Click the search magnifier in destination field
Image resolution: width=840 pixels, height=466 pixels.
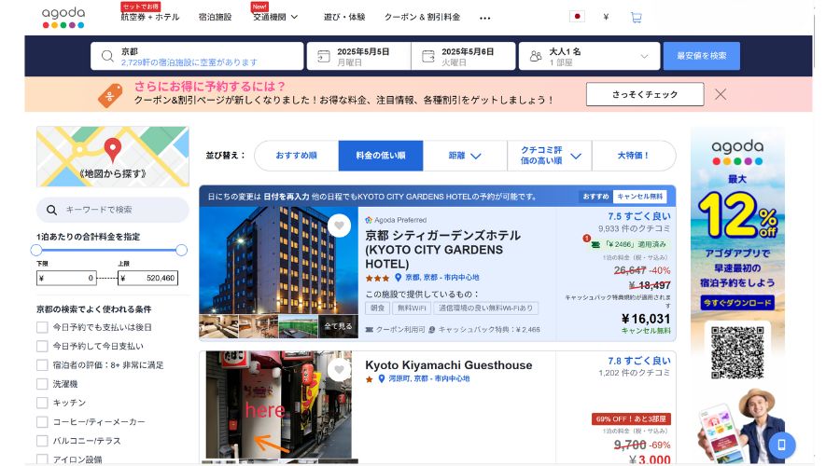click(107, 56)
